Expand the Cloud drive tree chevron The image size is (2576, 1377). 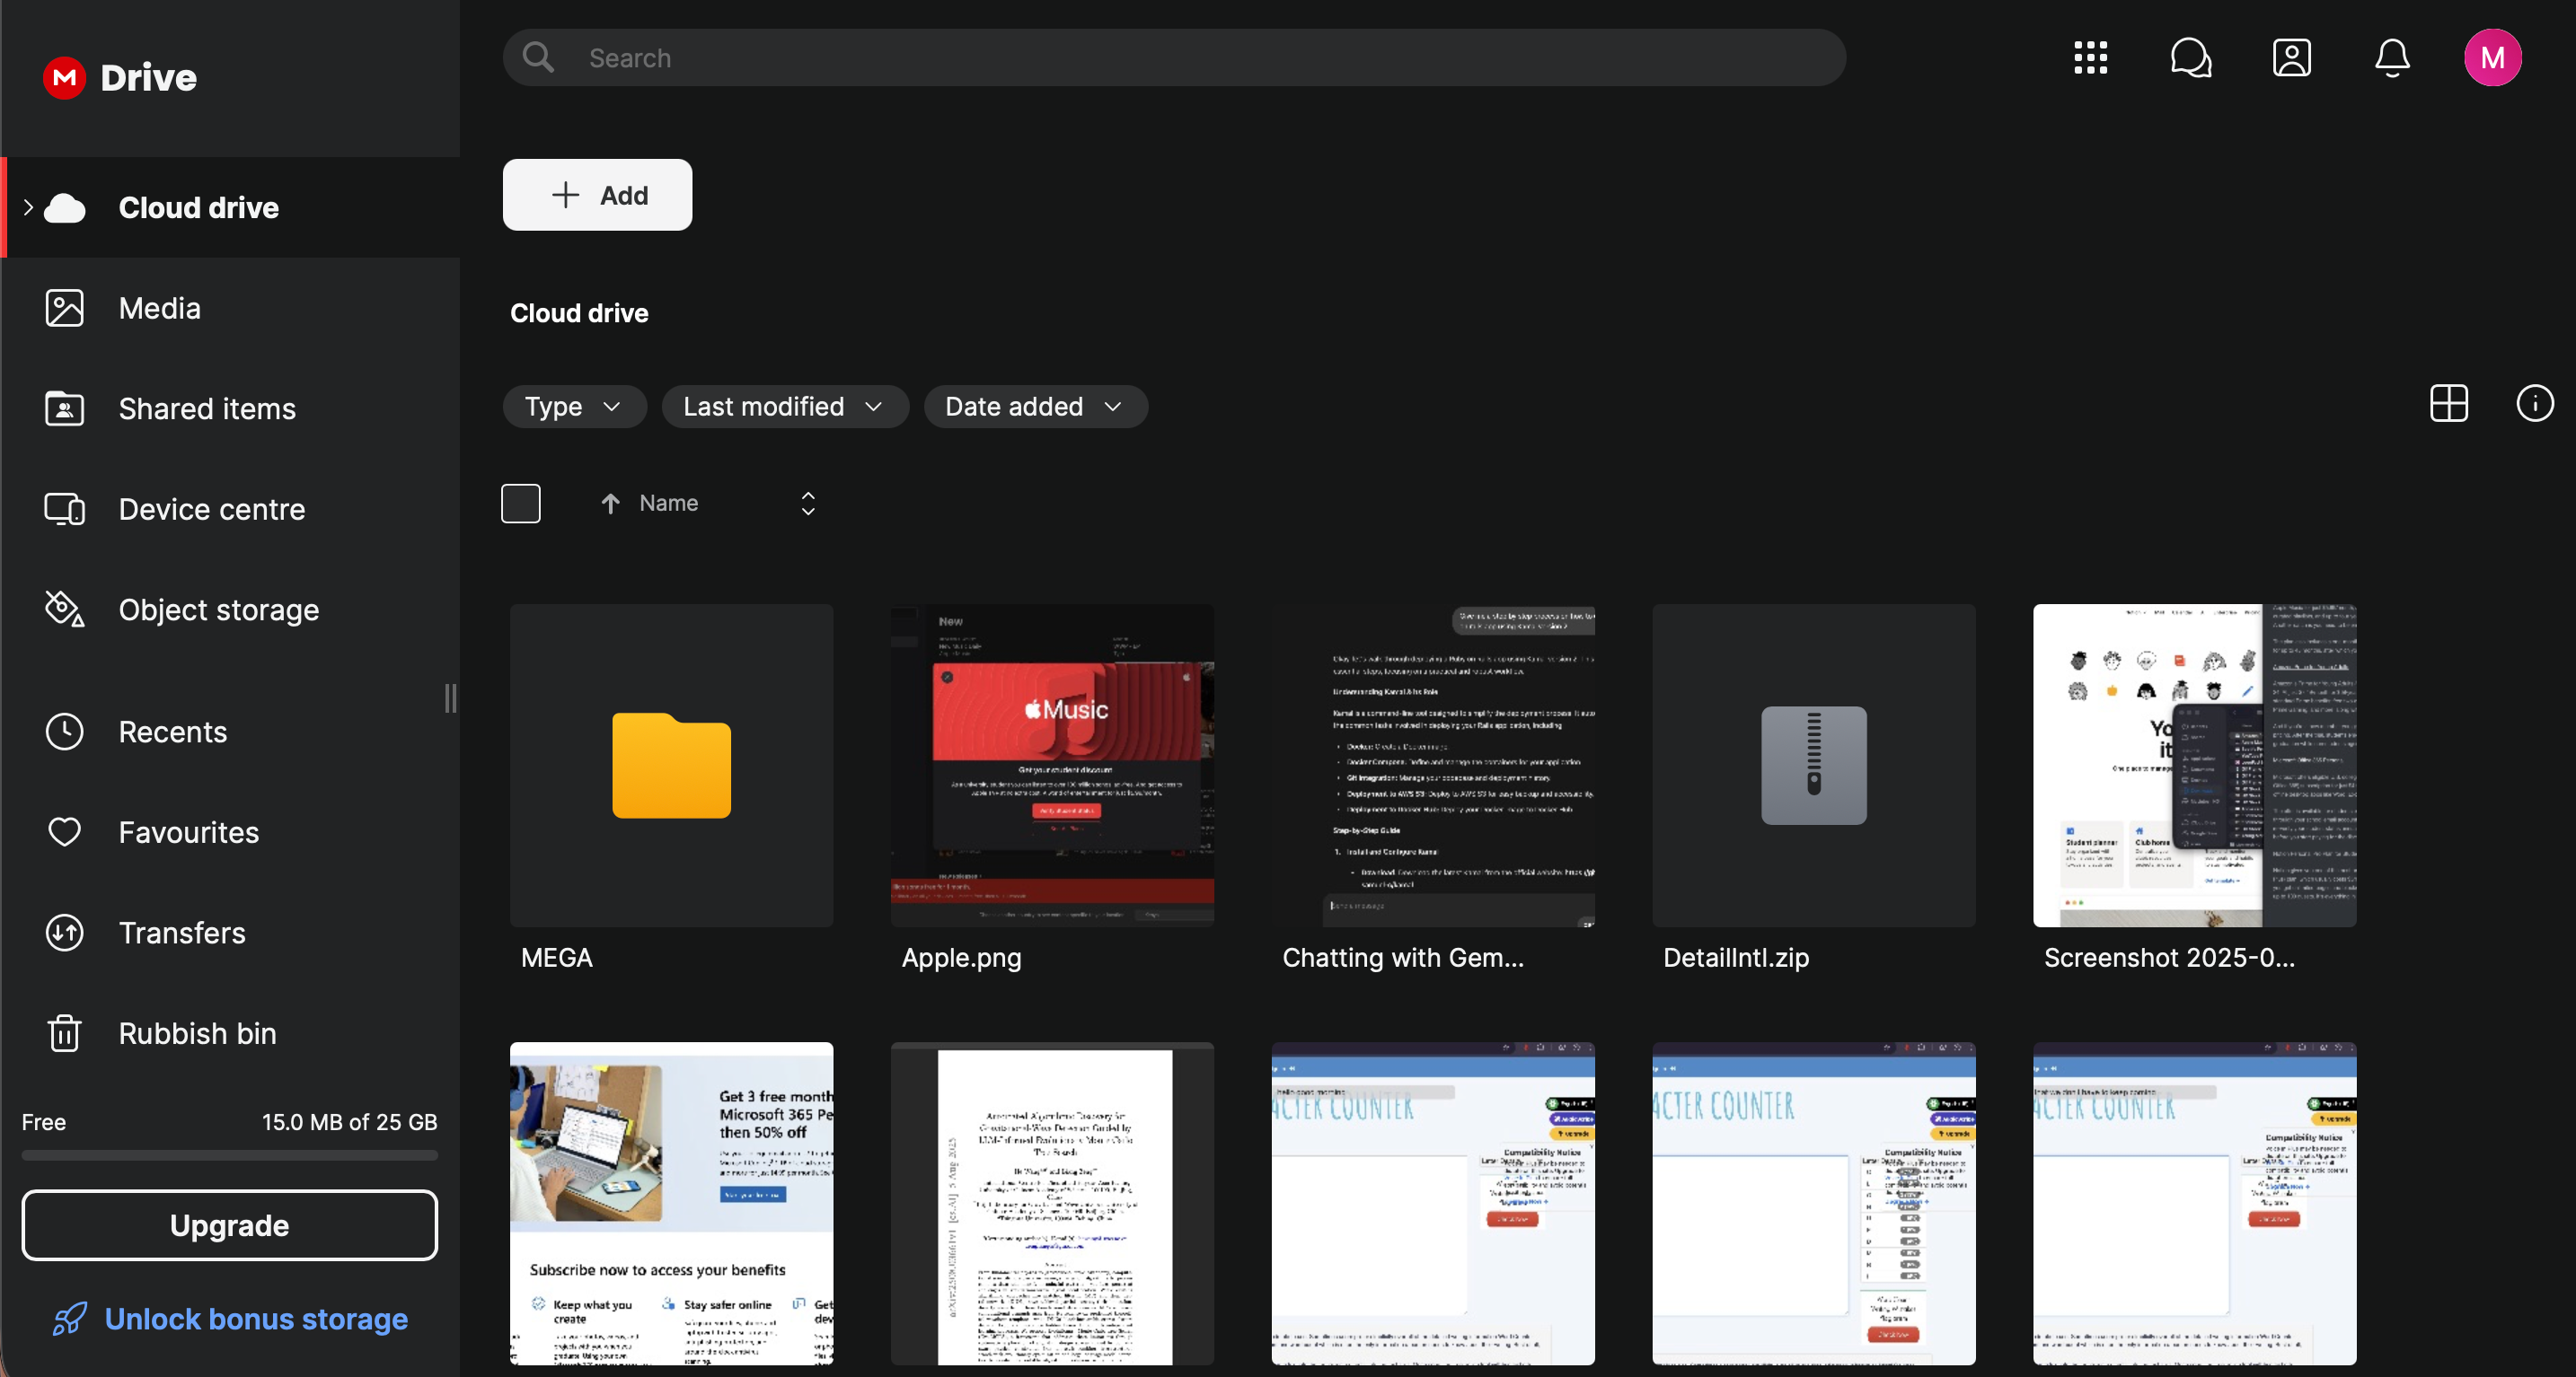28,208
